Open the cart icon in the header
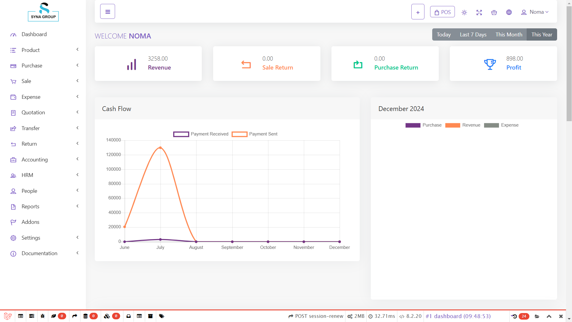This screenshot has width=572, height=322. coord(494,12)
